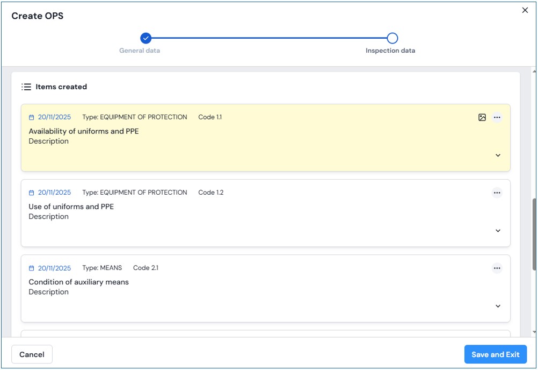Expand Condition of auxiliary means item
The image size is (538, 370).
pyautogui.click(x=498, y=306)
